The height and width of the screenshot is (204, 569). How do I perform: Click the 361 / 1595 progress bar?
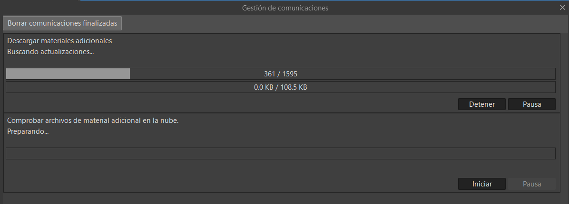(281, 74)
